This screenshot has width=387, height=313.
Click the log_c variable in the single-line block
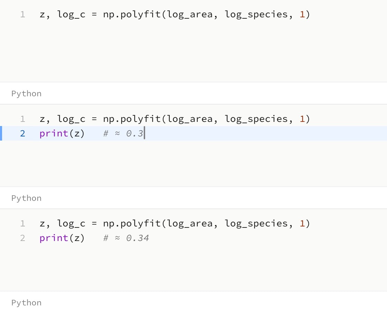71,14
